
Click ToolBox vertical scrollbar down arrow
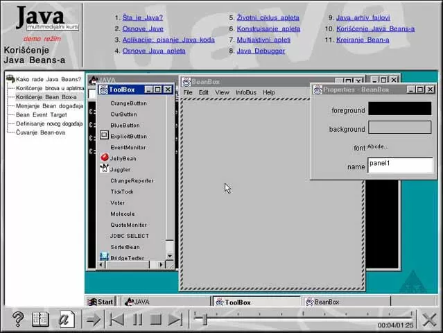pyautogui.click(x=170, y=256)
